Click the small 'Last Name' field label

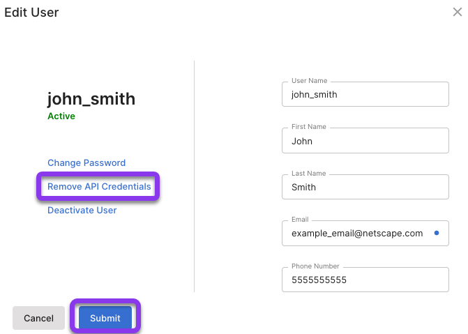[308, 174]
